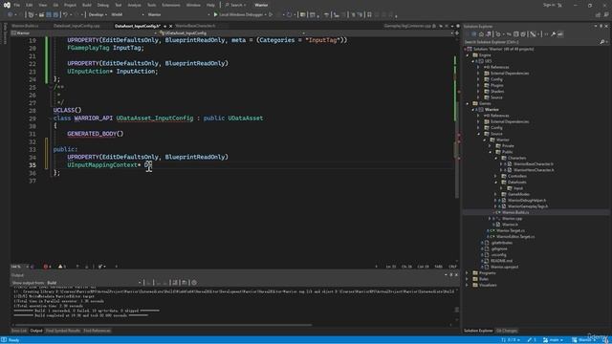
Task: Collapse the Public folder
Action: point(491,152)
